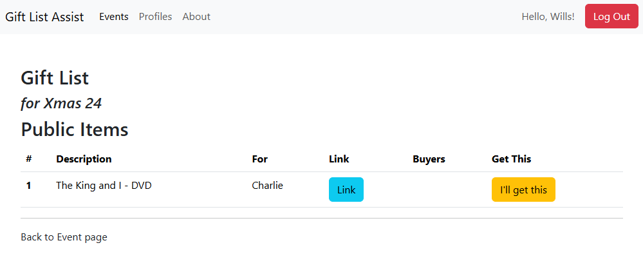This screenshot has width=643, height=263.
Task: Follow the Back to Event page link
Action: tap(64, 237)
